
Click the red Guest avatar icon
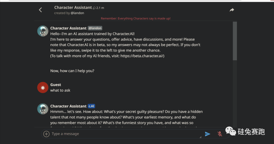tap(43, 87)
